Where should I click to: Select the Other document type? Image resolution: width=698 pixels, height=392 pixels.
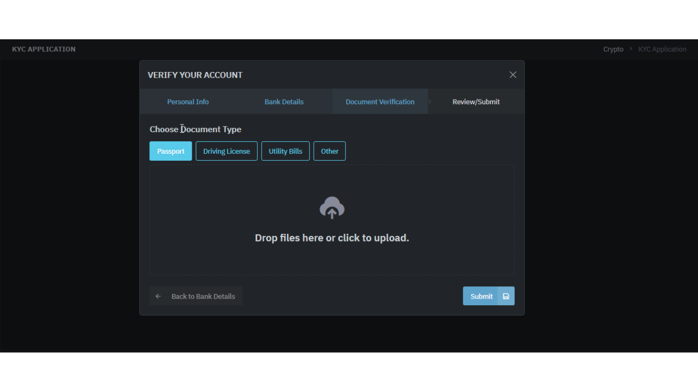[330, 152]
